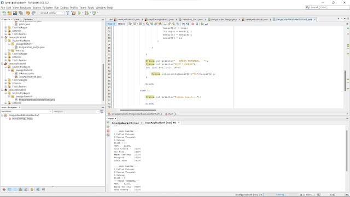
Task: Click the Debug Project toolbar icon
Action: coord(86,13)
